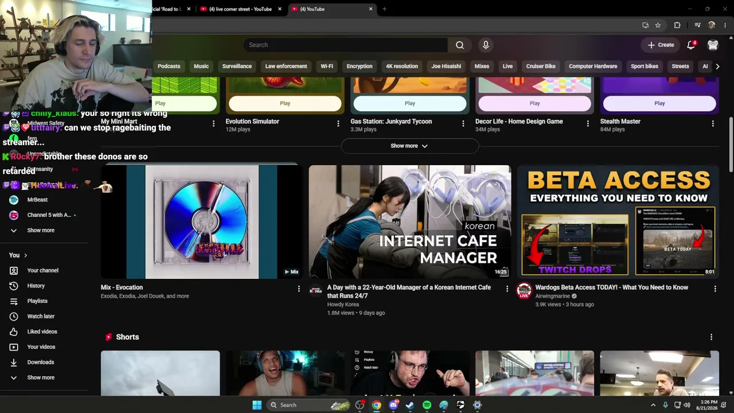Open Your channel from the sidebar
Viewport: 734px width, 413px height.
coord(44,270)
